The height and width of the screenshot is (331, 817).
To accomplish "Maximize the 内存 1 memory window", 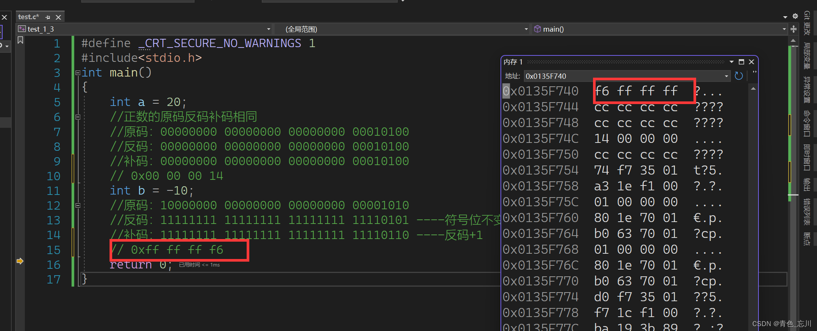I will click(741, 62).
